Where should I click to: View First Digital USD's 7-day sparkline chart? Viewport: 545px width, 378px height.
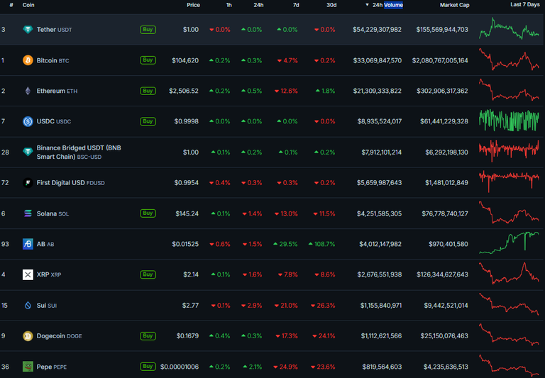509,182
